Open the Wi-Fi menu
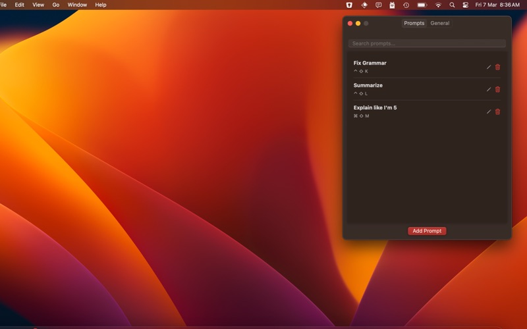527x329 pixels. click(438, 5)
